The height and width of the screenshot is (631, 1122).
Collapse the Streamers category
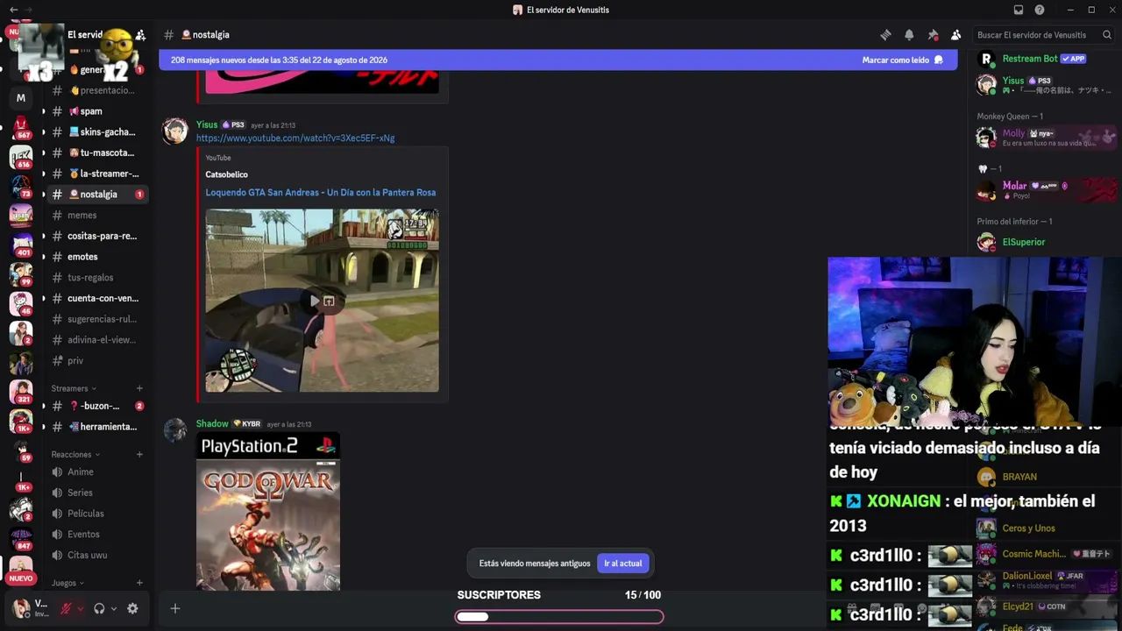[74, 388]
